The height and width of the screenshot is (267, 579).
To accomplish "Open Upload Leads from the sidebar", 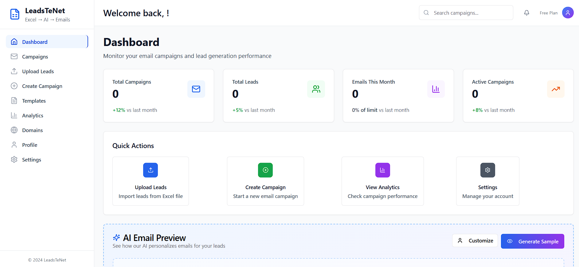I will 47,71.
